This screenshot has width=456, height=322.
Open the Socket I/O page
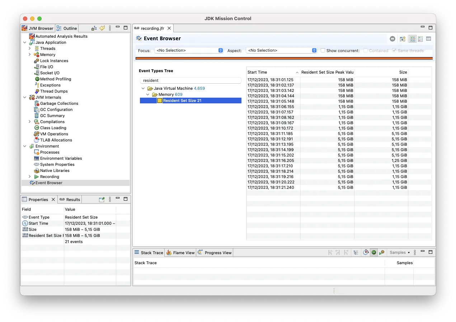click(x=50, y=73)
